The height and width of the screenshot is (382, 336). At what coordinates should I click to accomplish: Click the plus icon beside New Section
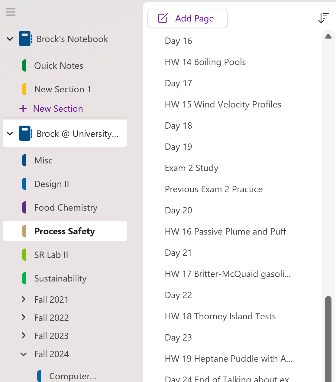point(23,108)
